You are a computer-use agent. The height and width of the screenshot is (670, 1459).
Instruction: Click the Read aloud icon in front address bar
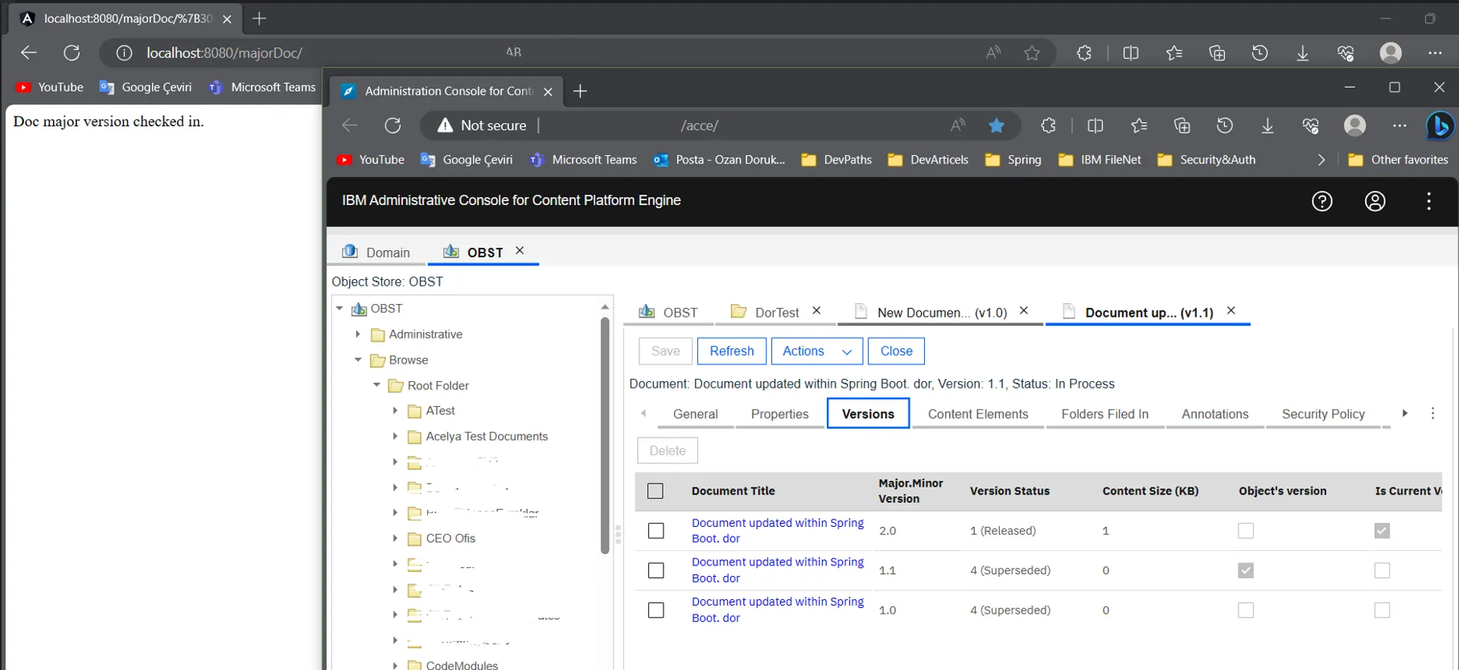click(957, 125)
